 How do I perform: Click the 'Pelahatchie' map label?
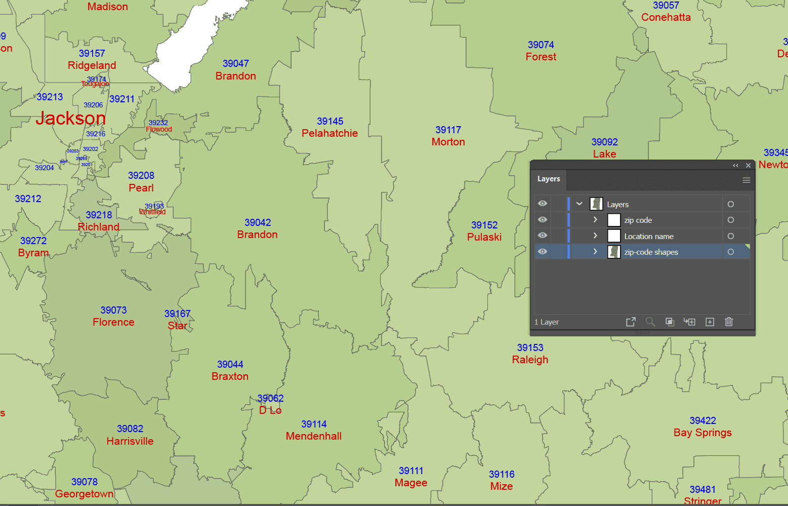pyautogui.click(x=330, y=133)
